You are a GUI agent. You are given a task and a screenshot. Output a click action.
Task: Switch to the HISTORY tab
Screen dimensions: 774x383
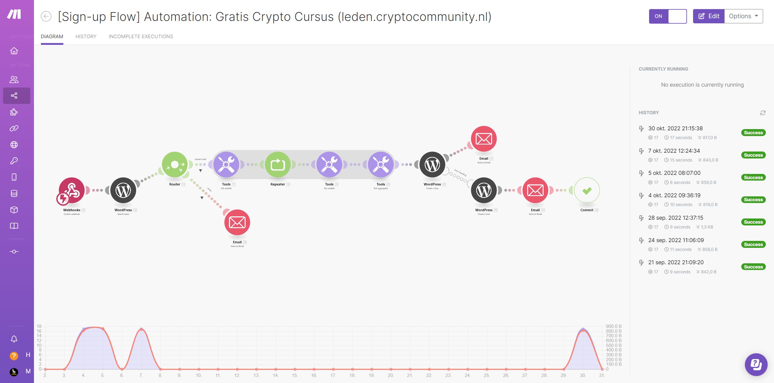(x=86, y=36)
